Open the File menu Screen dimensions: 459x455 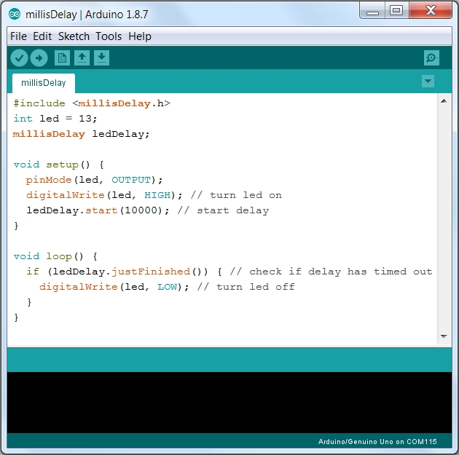tap(18, 36)
